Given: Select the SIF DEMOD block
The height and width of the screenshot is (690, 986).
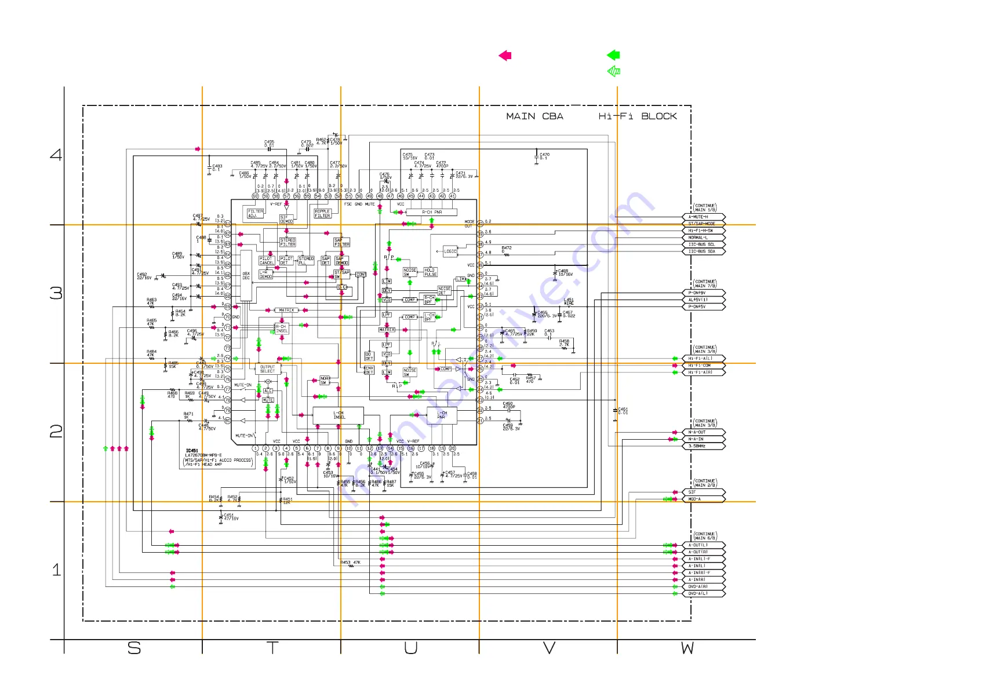Looking at the screenshot, I should 286,219.
